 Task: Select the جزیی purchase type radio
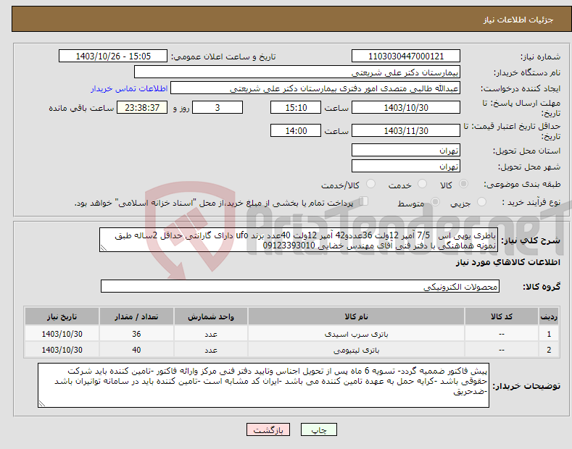pos(481,201)
